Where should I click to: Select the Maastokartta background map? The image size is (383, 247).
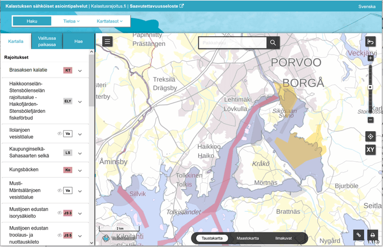click(248, 238)
